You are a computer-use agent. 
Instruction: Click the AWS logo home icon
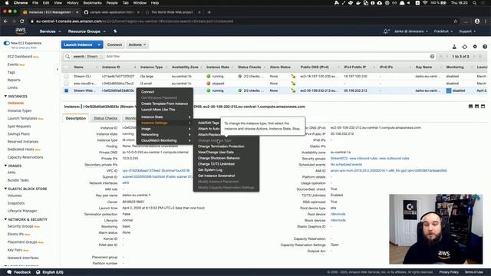tap(21, 31)
